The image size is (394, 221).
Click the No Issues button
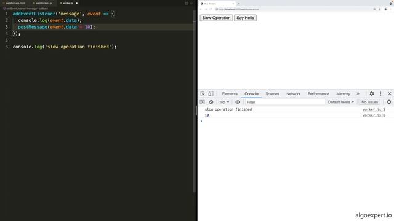pos(369,102)
